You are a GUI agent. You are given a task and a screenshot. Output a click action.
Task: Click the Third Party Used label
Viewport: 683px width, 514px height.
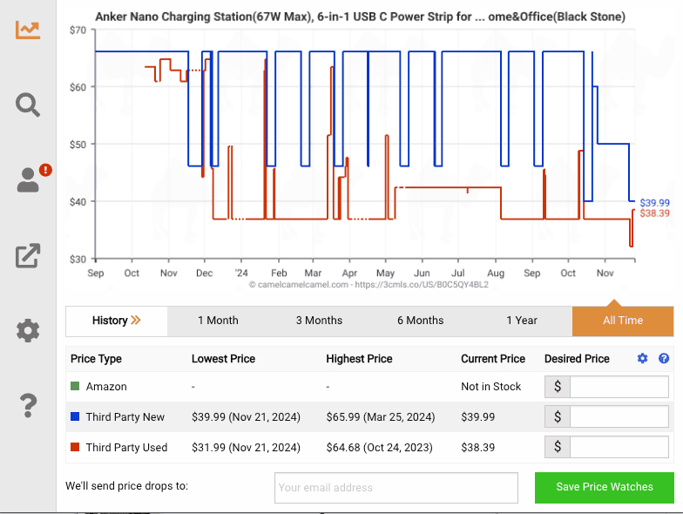[126, 448]
